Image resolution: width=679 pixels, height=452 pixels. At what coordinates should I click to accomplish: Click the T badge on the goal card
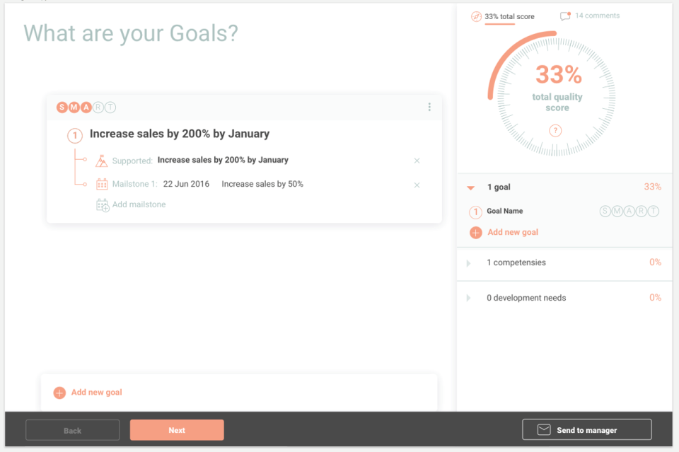110,107
